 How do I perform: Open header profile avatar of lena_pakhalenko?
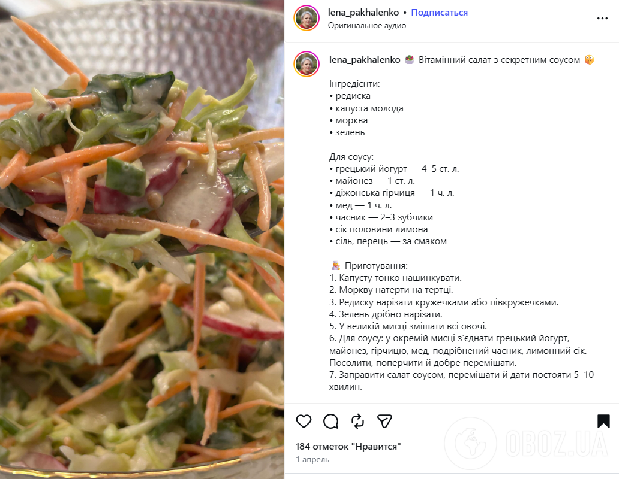pyautogui.click(x=307, y=18)
